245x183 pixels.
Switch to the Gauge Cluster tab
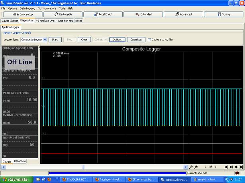(x=9, y=20)
